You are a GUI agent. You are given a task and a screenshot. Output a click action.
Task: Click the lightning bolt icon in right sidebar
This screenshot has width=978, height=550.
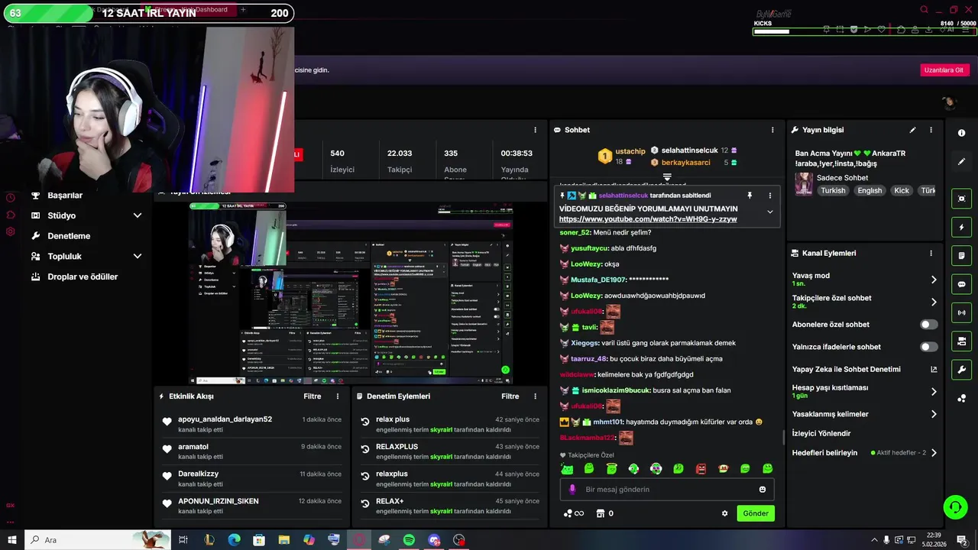tap(961, 228)
